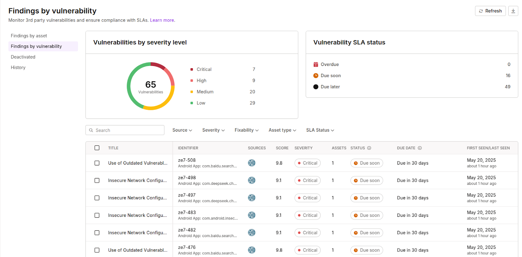This screenshot has height=257, width=522.
Task: Select Findings by vulnerability in sidebar
Action: pos(43,46)
